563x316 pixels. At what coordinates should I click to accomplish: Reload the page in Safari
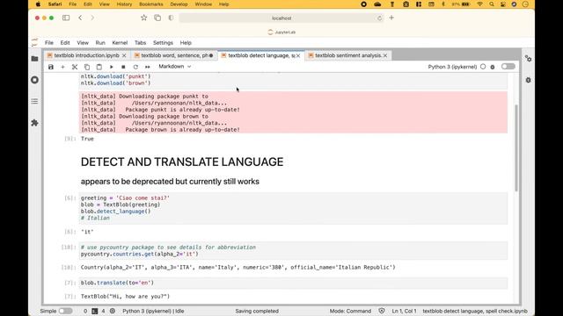[x=379, y=18]
